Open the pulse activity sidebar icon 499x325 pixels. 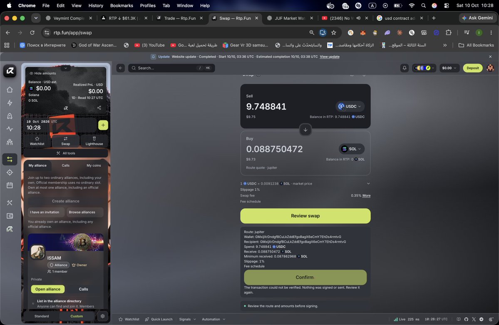10,129
